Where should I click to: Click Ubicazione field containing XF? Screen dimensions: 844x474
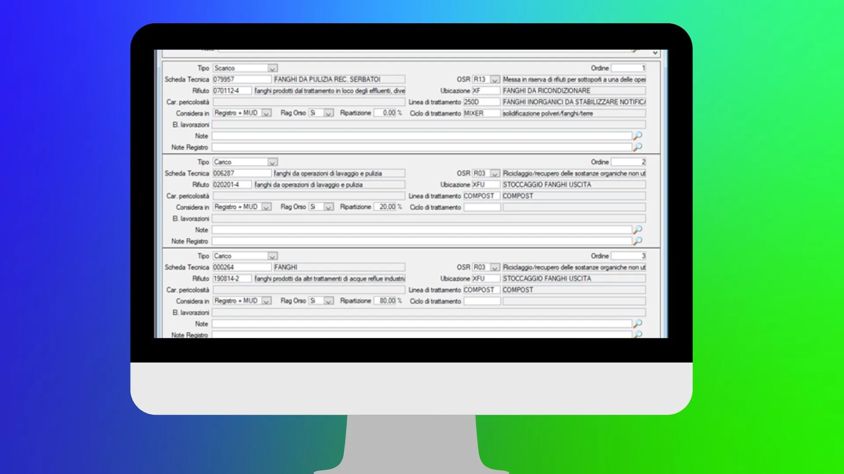pos(486,91)
